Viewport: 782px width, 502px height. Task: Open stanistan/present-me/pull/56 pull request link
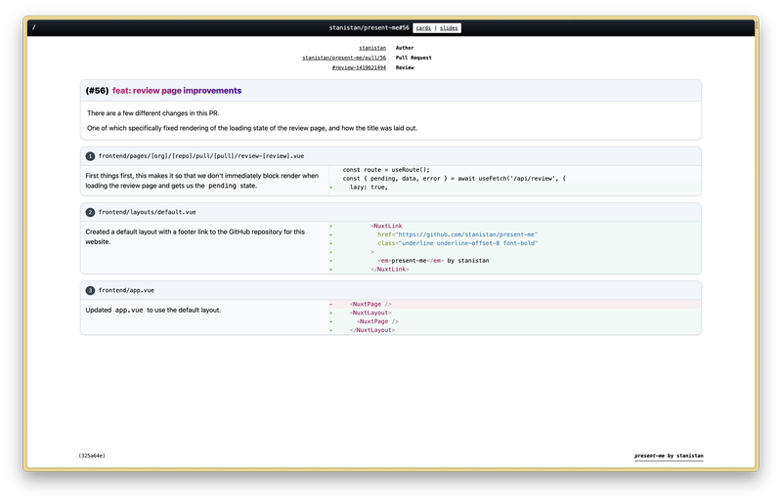point(344,58)
